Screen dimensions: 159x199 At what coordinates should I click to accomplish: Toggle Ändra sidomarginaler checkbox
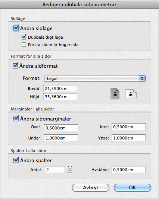(x=16, y=118)
